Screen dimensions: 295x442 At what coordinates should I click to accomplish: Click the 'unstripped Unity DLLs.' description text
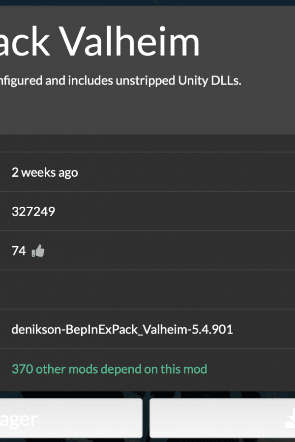click(178, 81)
